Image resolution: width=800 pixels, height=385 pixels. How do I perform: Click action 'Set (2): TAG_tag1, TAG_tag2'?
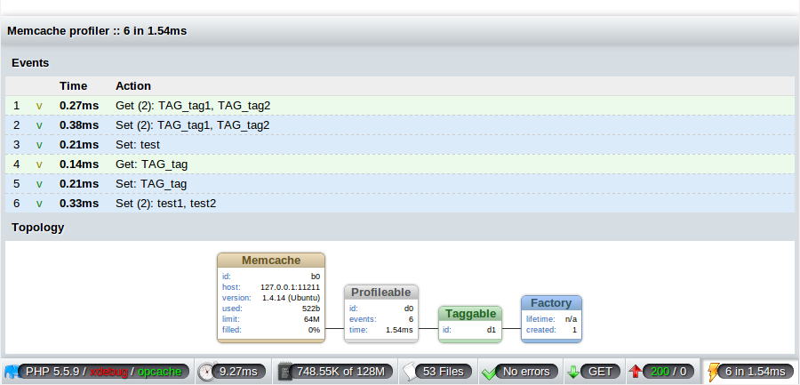(192, 125)
